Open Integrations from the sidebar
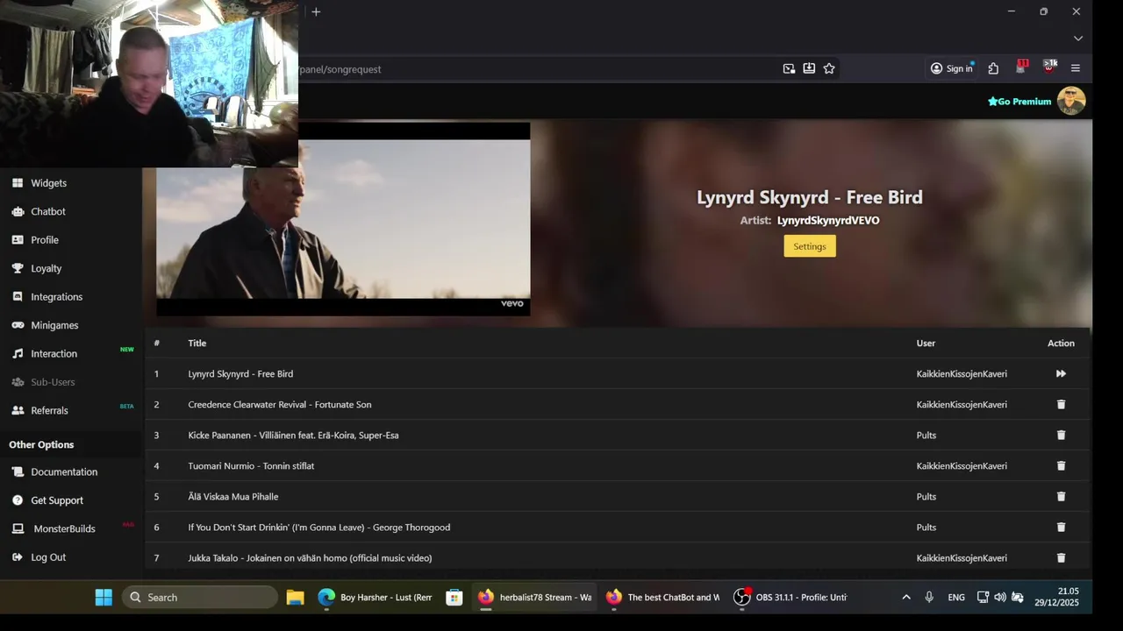The image size is (1123, 631). [57, 297]
